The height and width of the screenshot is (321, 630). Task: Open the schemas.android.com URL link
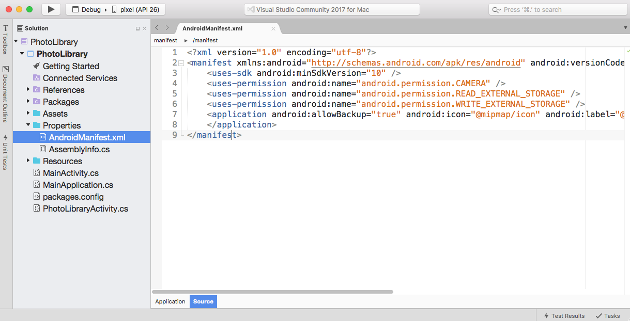pyautogui.click(x=416, y=63)
